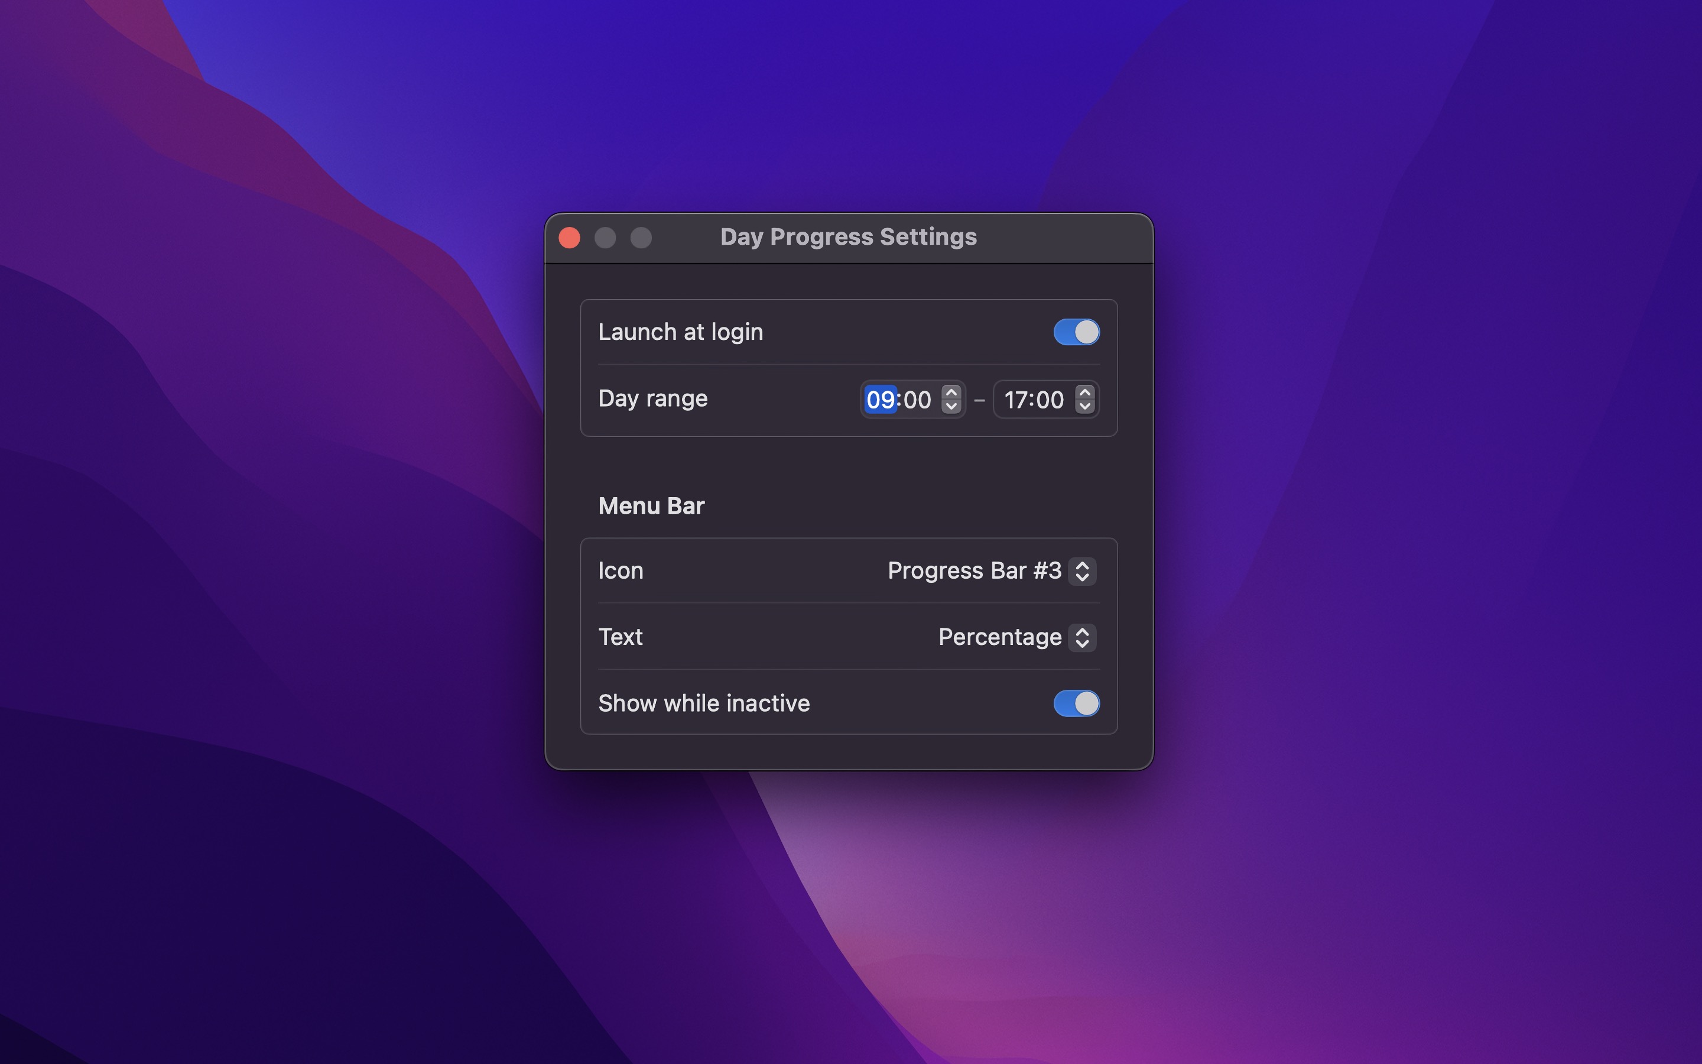
Task: Click the Icon row label
Action: 621,570
